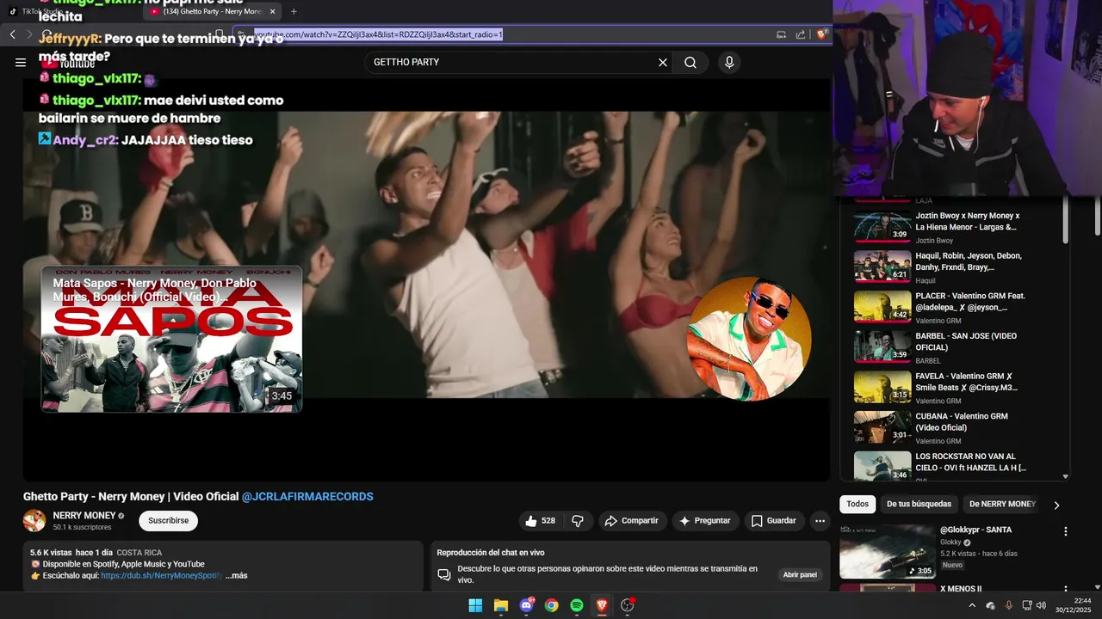Viewport: 1102px width, 619px height.
Task: Click the YouTube search magnifier button
Action: (690, 62)
